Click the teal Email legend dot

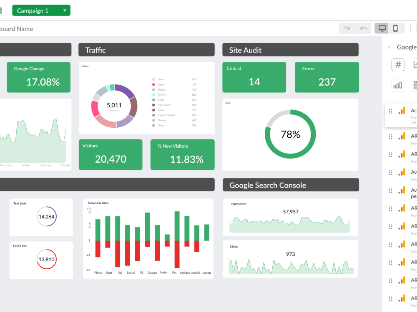tap(153, 100)
